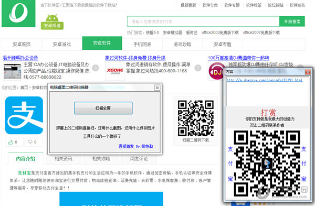Screen dimensions: 315x206
Task: Click the 开始搜索 search button
Action: [292, 21]
